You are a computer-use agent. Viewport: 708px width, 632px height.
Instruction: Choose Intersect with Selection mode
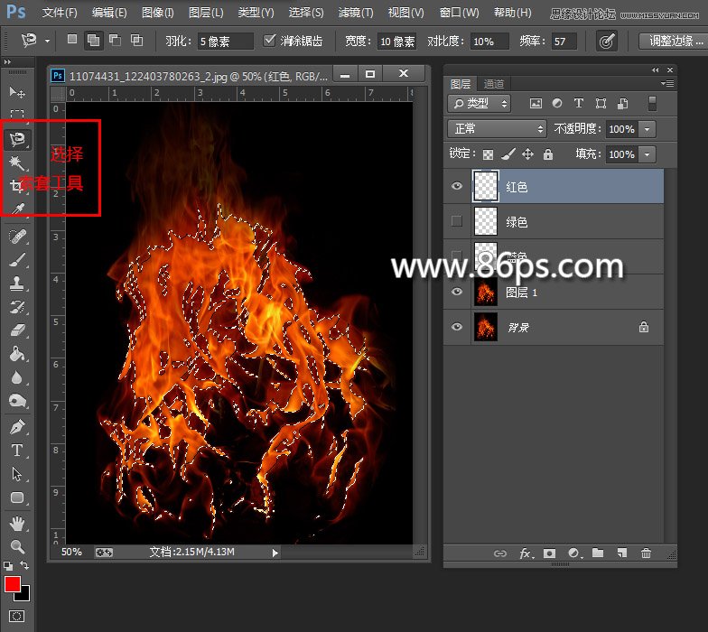click(137, 40)
